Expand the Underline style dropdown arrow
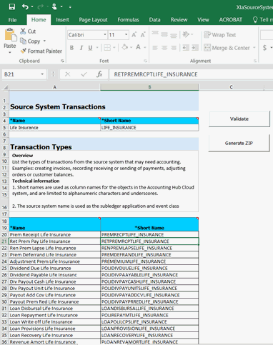Screen dimensions: 273x345 97,48
